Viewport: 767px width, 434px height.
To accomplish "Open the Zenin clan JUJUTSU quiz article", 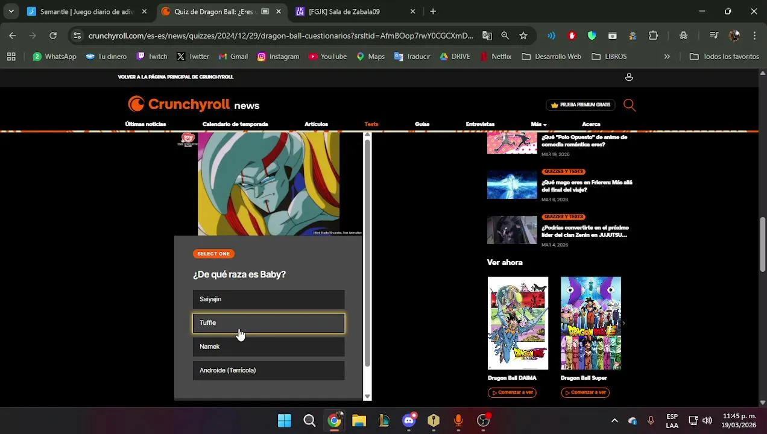I will click(585, 231).
